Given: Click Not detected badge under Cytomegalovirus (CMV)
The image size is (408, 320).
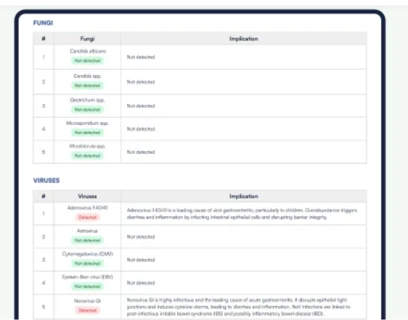Looking at the screenshot, I should [87, 263].
